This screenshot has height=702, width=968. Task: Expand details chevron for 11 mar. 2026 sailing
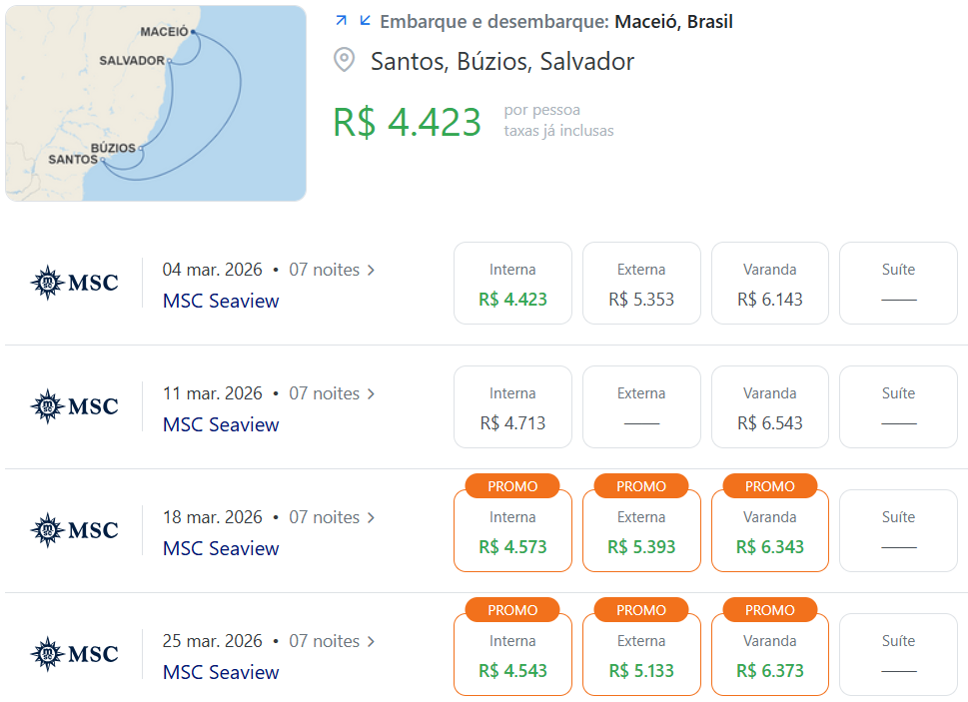[x=371, y=394]
